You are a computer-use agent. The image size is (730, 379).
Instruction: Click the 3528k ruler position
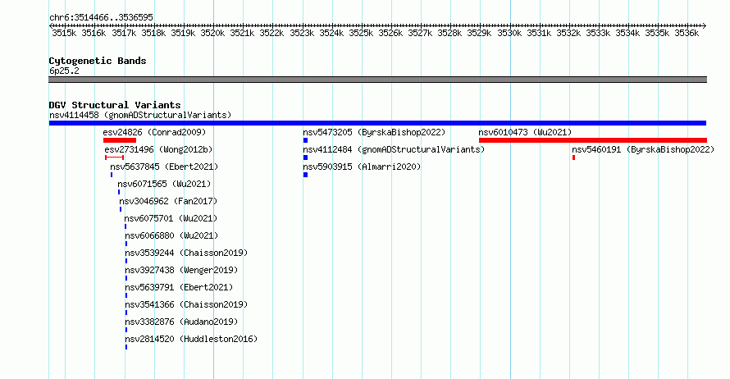[x=449, y=33]
